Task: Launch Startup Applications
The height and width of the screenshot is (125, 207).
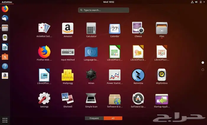Action: coord(162,99)
